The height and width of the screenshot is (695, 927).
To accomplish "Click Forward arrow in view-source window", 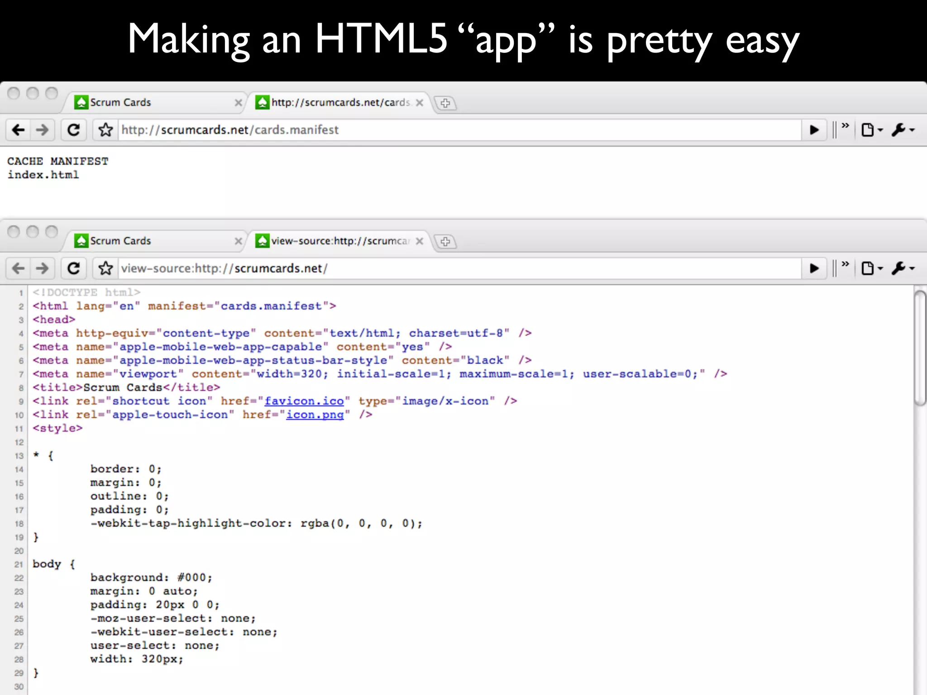I will [42, 269].
